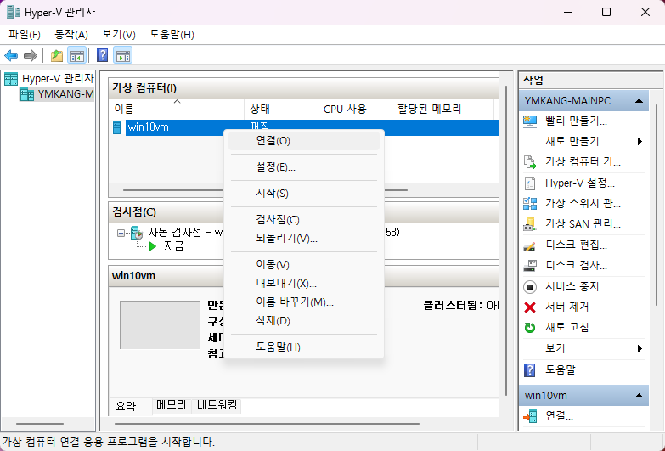Screen dimensions: 665x451
Task: Click the 가상 컴퓨터 가져오기 import icon
Action: pos(530,162)
